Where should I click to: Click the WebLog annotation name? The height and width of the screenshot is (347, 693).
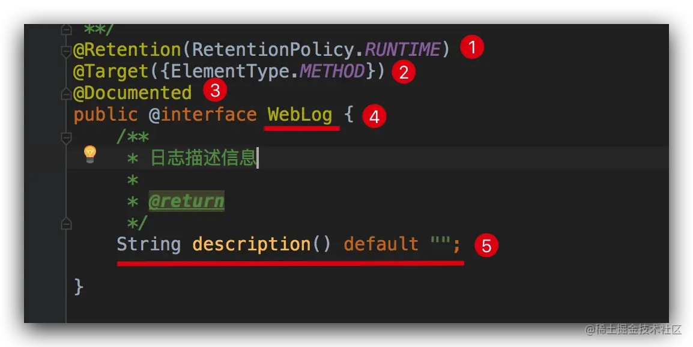(300, 115)
